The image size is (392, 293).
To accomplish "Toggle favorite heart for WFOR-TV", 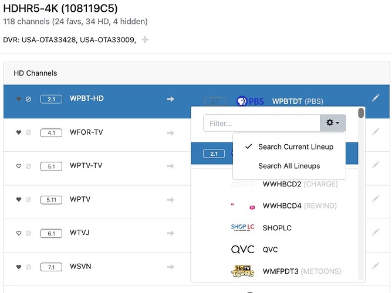I will click(x=19, y=133).
